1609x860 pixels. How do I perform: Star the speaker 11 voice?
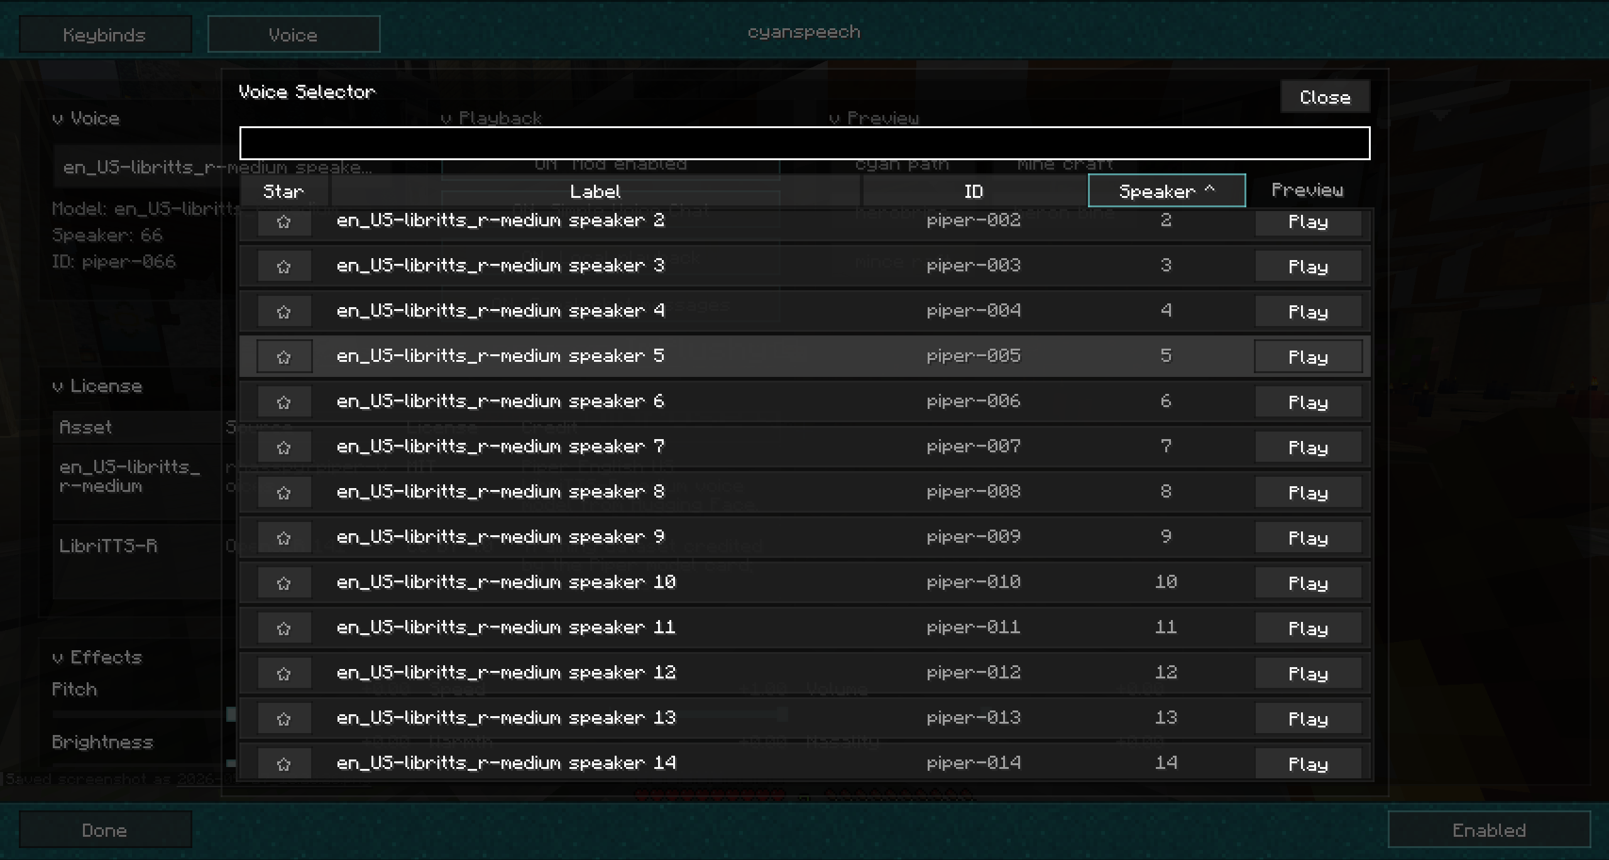tap(284, 628)
